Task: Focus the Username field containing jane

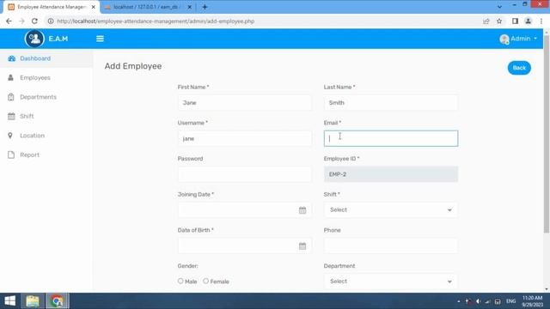Action: click(x=244, y=138)
